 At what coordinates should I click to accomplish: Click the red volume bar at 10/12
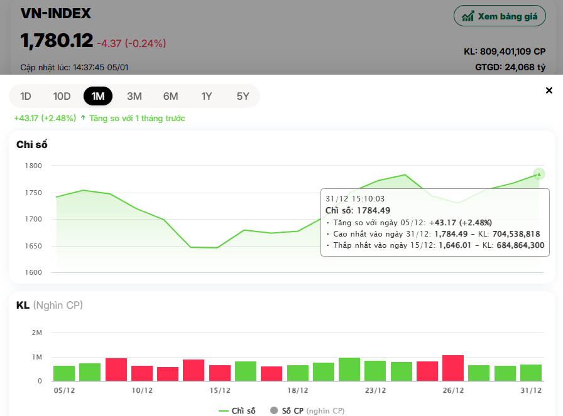pyautogui.click(x=142, y=373)
